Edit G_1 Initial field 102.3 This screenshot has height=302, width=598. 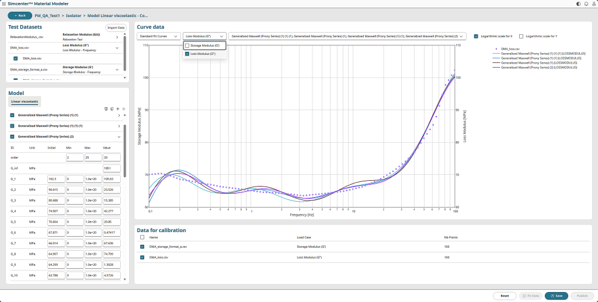pyautogui.click(x=56, y=179)
